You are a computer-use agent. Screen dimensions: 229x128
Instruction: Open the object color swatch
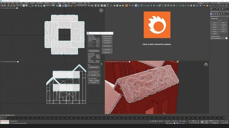(226, 38)
